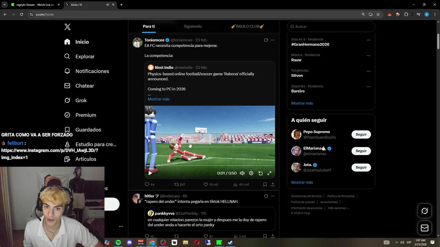Open Kick app from taskbar

click(219, 243)
